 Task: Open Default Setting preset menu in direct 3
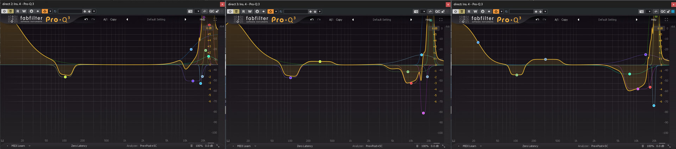tap(382, 20)
